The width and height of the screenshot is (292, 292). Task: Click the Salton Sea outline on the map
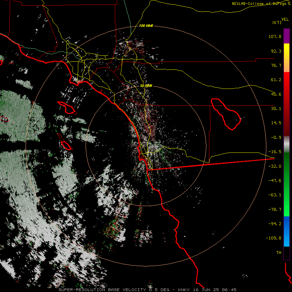coord(225,114)
